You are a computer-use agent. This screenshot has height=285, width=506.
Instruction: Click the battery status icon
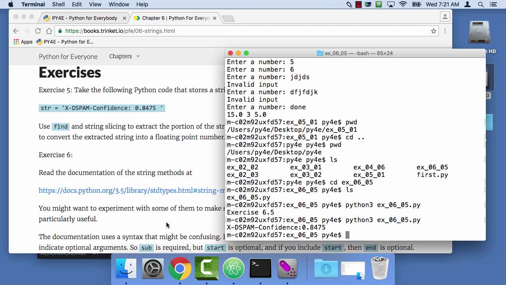point(417,4)
